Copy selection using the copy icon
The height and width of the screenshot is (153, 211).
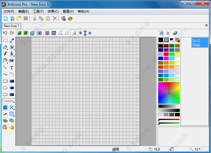pos(41,18)
